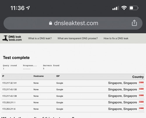The height and width of the screenshot is (118, 146).
Task: Click None hostname in 172.253.211.6 row
Action: click(36, 109)
